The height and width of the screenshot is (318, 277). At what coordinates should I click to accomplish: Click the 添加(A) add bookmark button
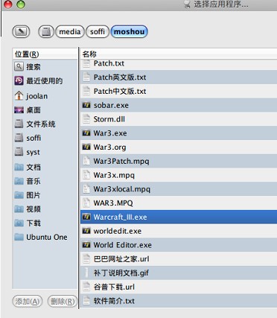28,302
